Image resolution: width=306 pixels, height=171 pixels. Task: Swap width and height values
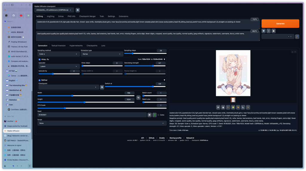[x=138, y=97]
